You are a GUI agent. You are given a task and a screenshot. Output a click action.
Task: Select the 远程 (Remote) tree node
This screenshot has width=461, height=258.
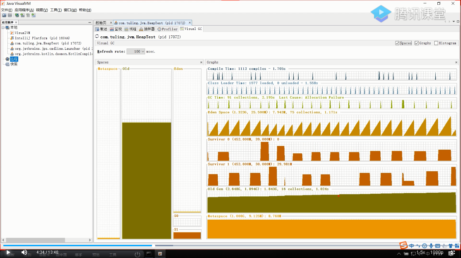(x=14, y=59)
